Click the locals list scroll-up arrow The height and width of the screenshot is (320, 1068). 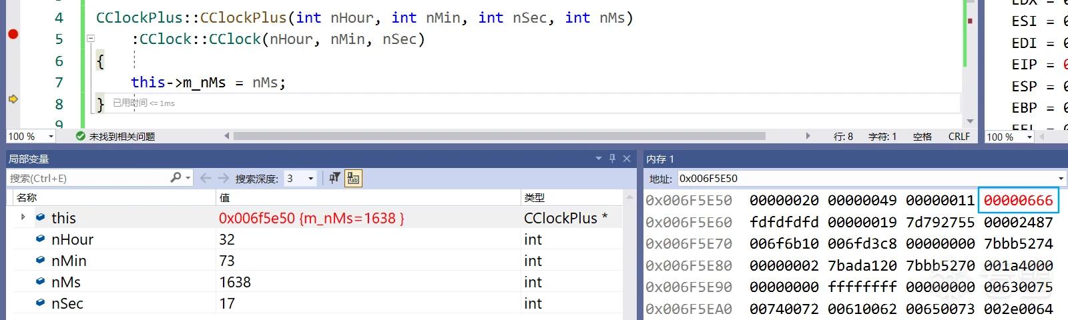[x=629, y=197]
